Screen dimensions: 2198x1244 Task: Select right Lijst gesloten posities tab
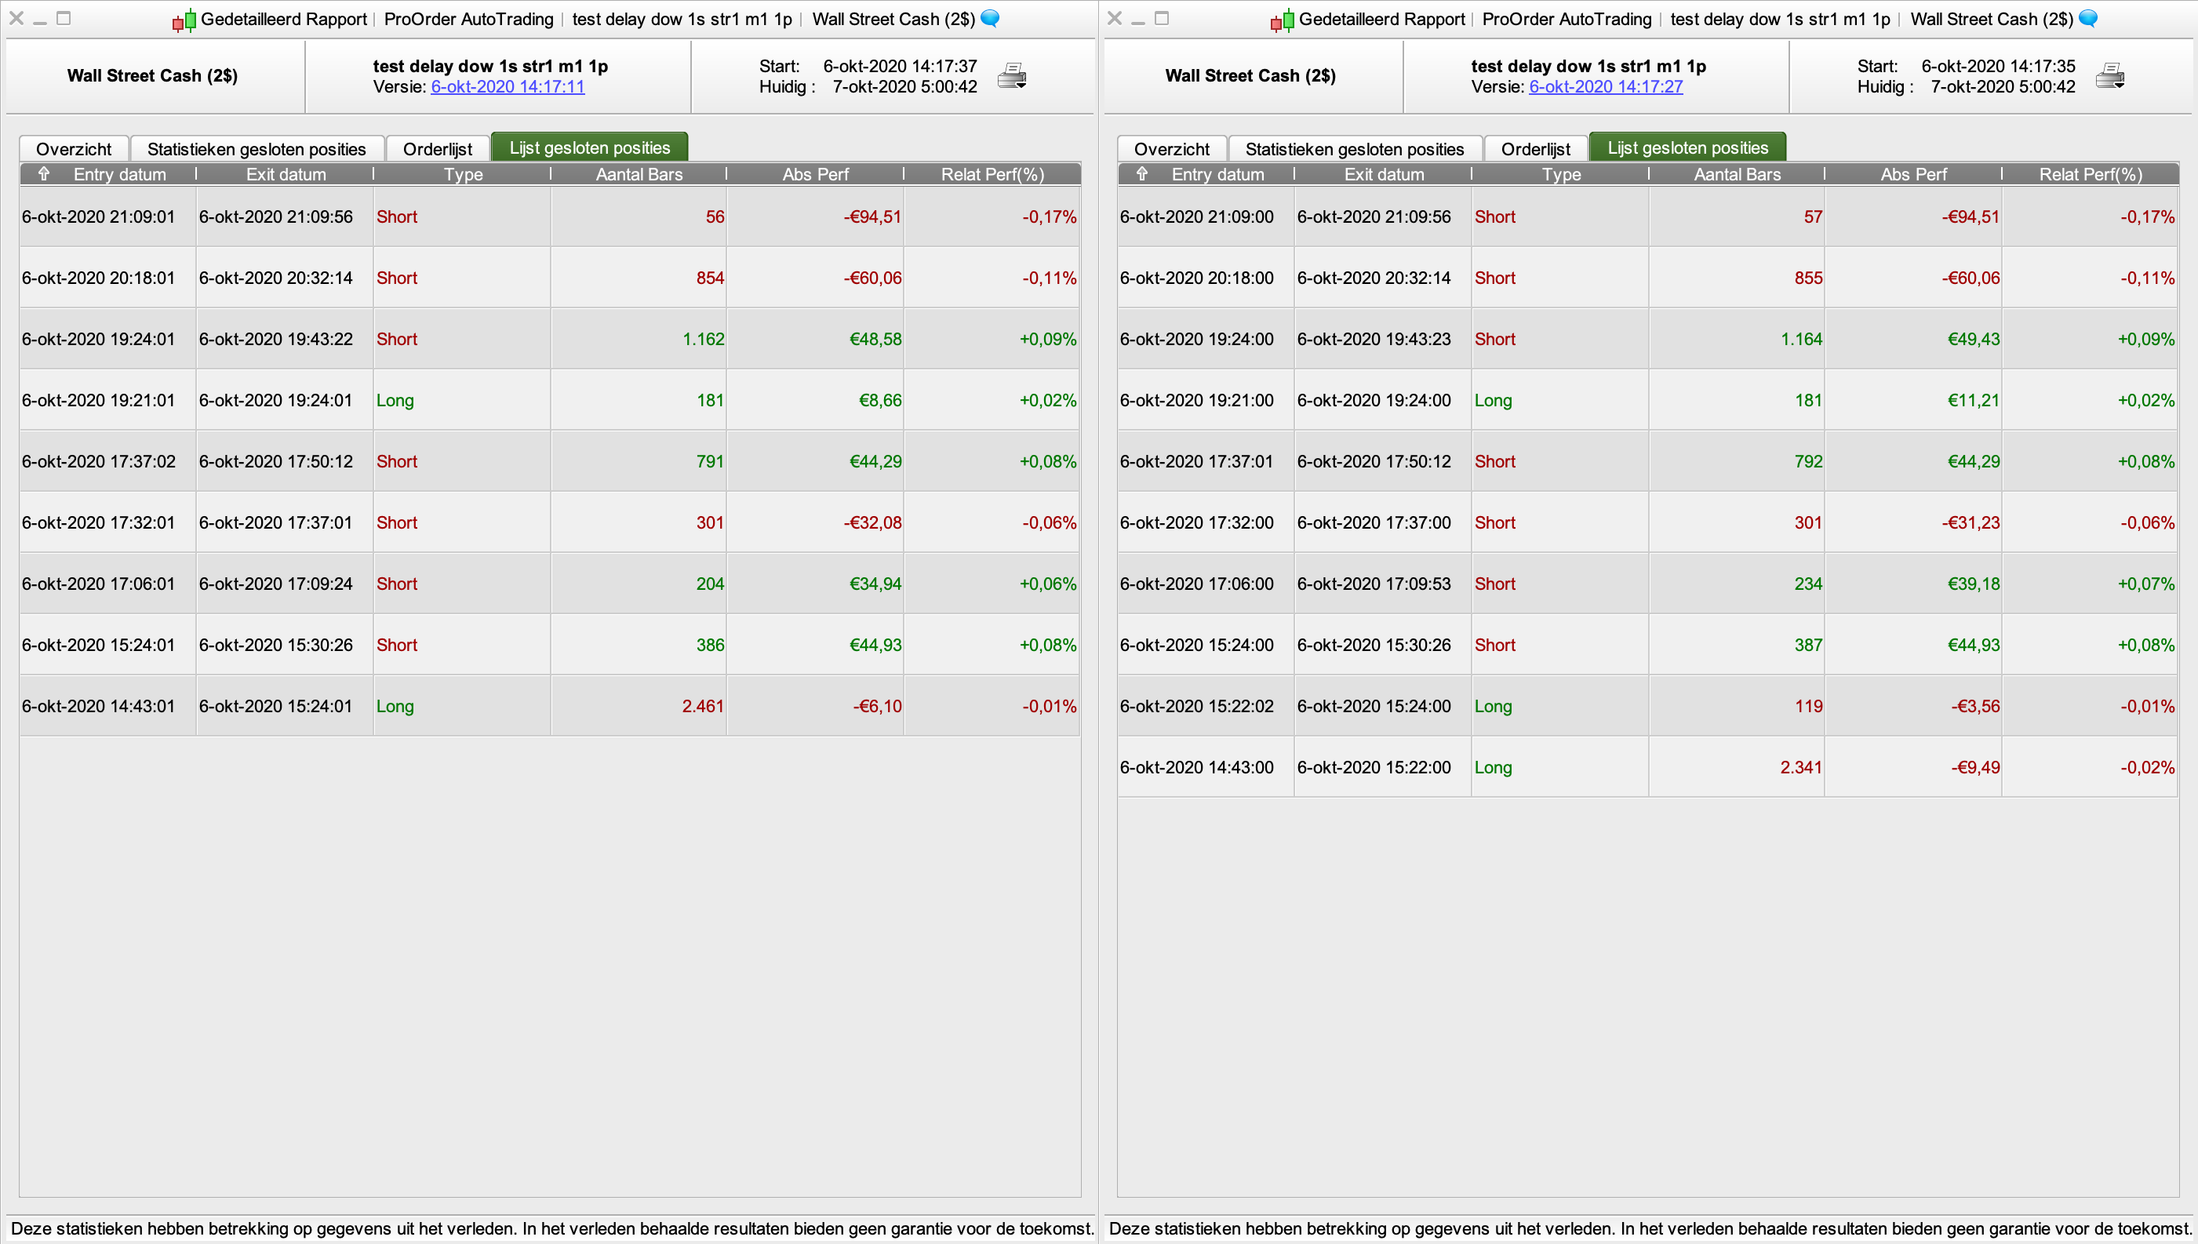[x=1687, y=147]
